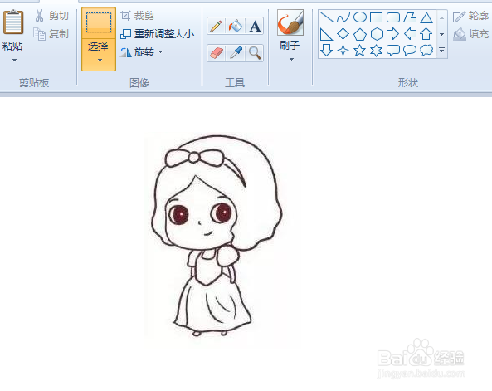Select the Left arrow shape

point(410,33)
